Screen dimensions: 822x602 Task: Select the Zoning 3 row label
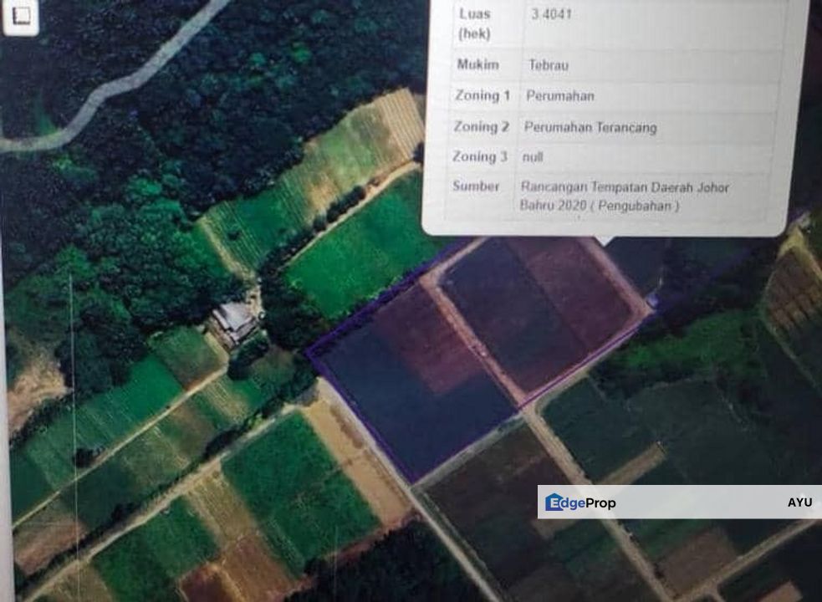pyautogui.click(x=480, y=156)
